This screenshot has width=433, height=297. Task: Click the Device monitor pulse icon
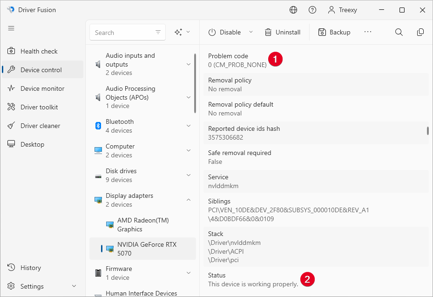(x=11, y=88)
